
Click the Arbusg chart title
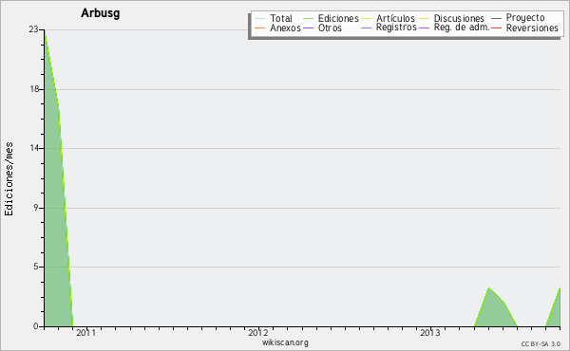click(x=101, y=13)
